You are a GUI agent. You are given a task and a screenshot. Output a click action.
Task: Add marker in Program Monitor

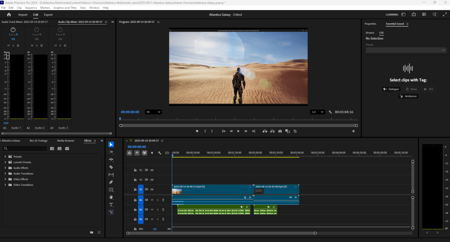point(197,131)
